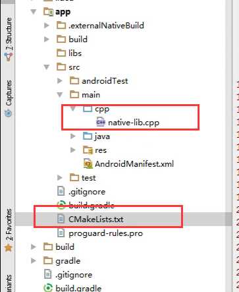Collapse the main folder
The image size is (239, 292).
coord(60,95)
